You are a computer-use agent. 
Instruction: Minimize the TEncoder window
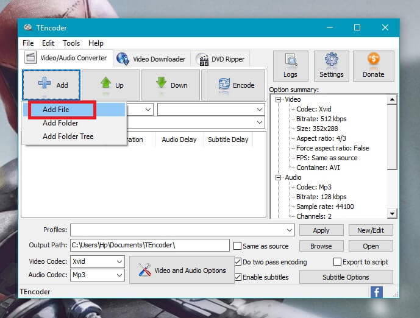tap(330, 27)
